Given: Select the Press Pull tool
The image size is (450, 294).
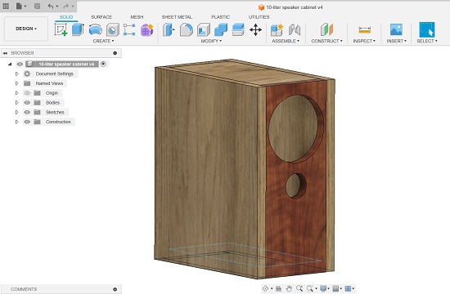Looking at the screenshot, I should (169, 29).
